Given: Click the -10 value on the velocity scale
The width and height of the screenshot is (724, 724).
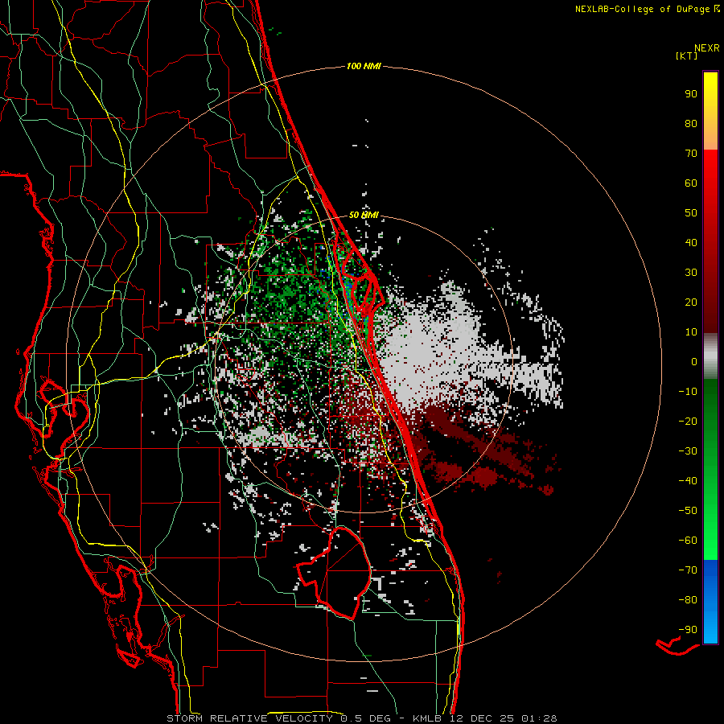Looking at the screenshot, I should point(688,392).
